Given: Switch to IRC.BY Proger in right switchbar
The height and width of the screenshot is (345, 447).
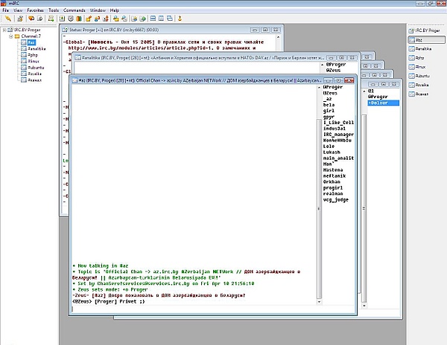Looking at the screenshot, I should (426, 30).
